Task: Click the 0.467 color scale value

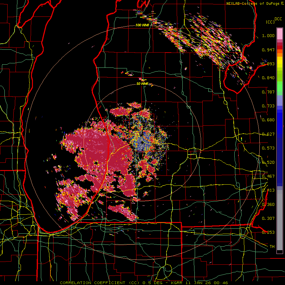Action: point(268,176)
